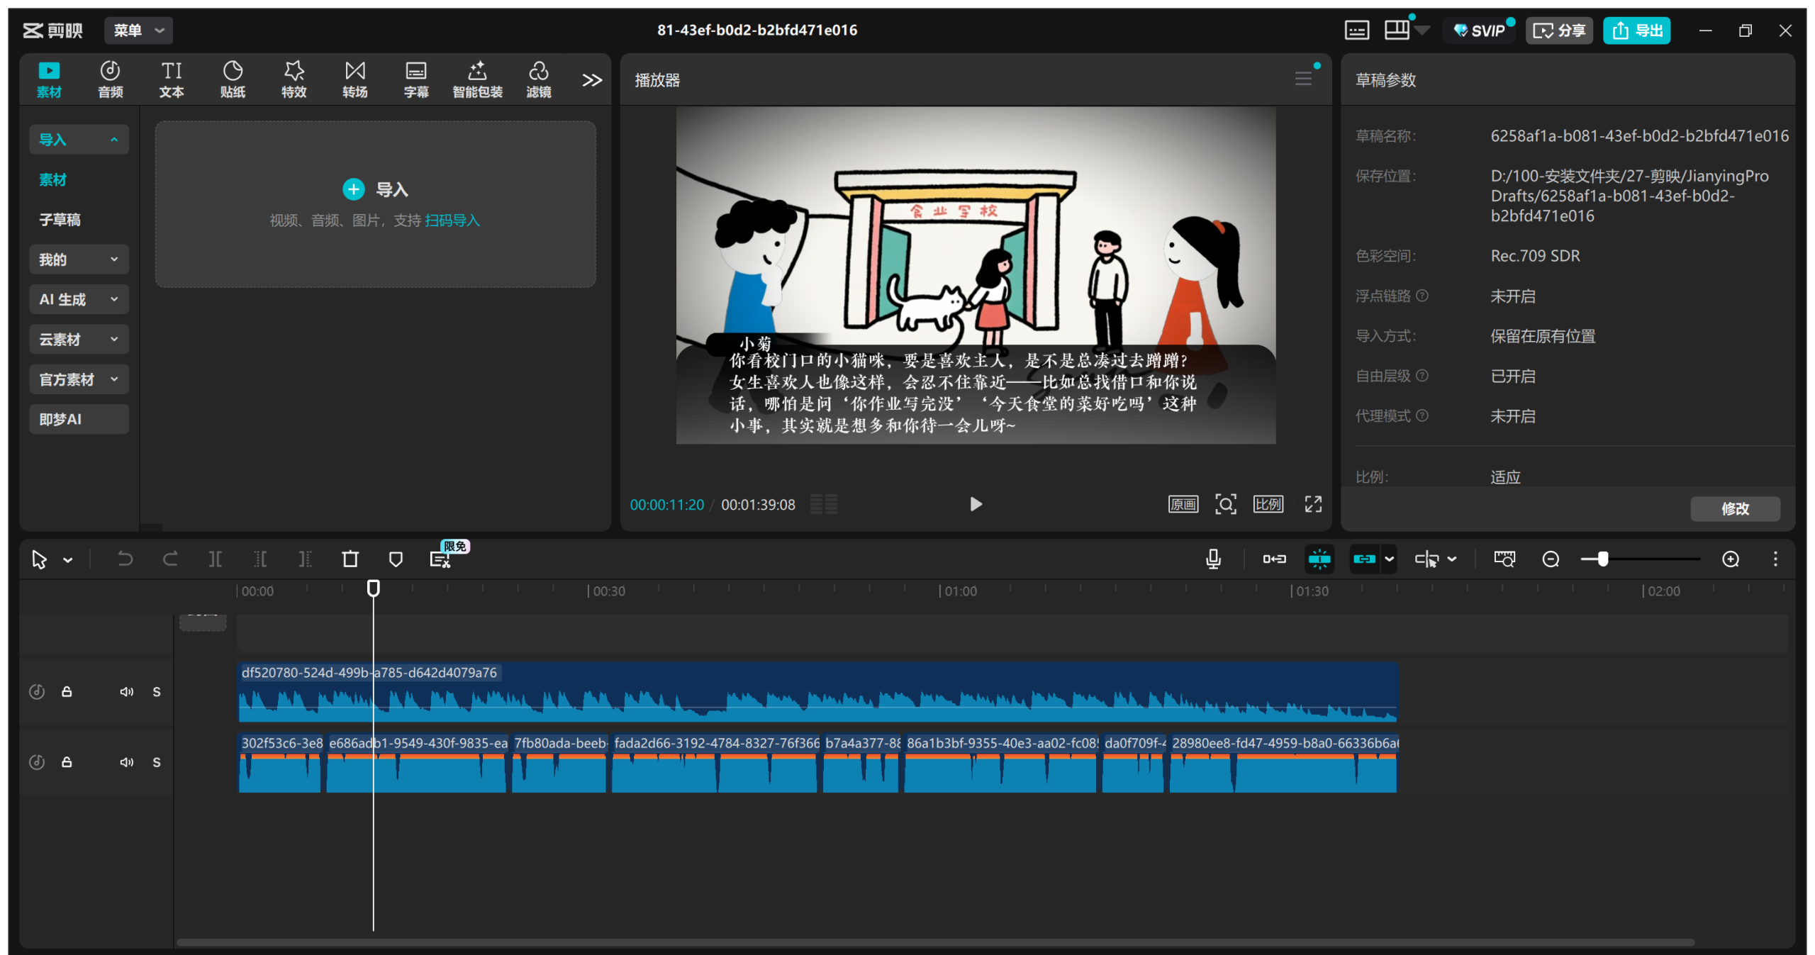Click the 扫码导入 link
Screen dimensions: 1815x955
[x=452, y=220]
